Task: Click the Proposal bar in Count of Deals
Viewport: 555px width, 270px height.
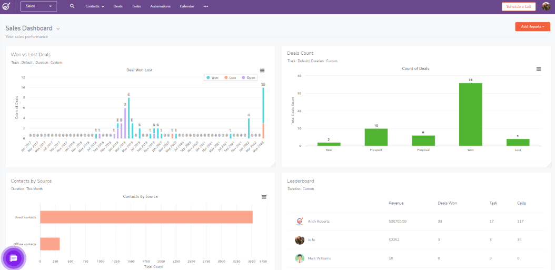Action: (x=423, y=141)
